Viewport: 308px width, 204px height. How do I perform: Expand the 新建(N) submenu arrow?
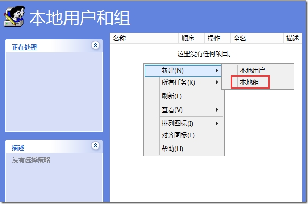(217, 71)
